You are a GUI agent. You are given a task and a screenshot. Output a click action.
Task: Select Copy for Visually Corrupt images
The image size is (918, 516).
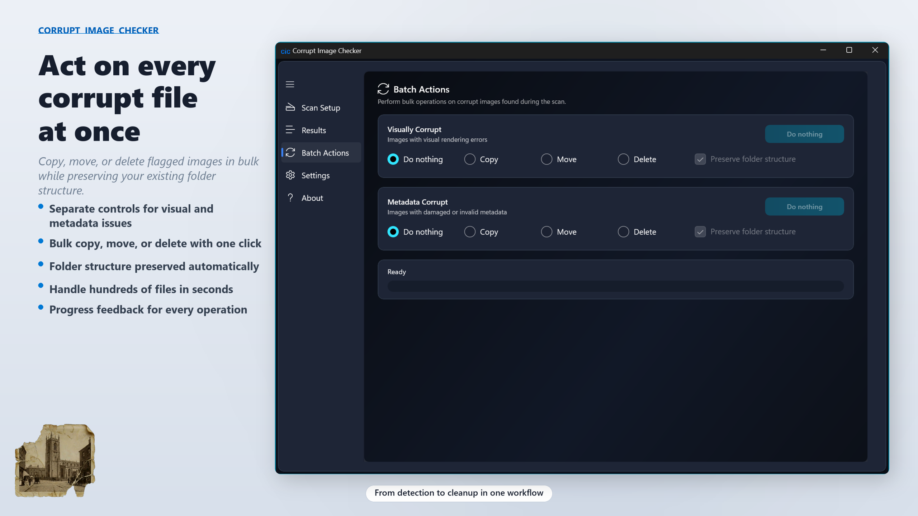tap(469, 159)
